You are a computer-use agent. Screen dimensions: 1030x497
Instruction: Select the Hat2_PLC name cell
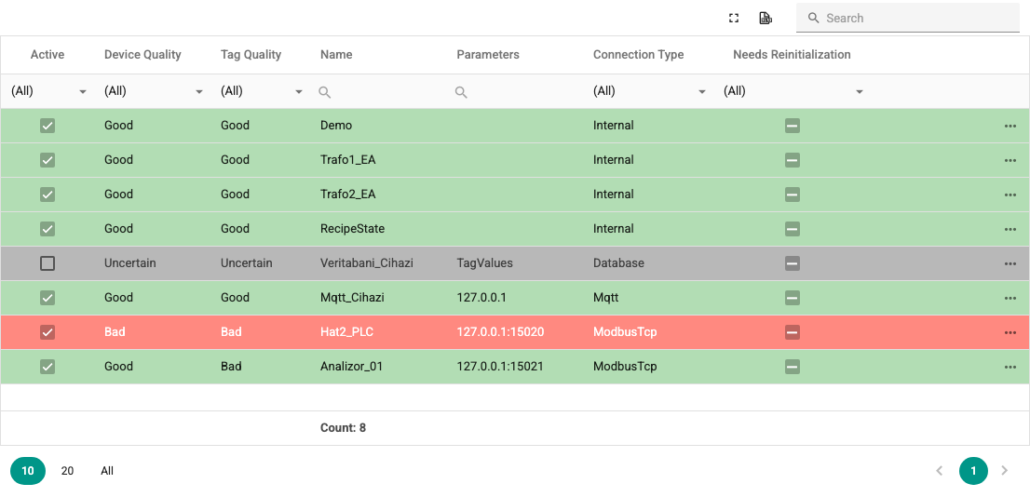pos(346,332)
